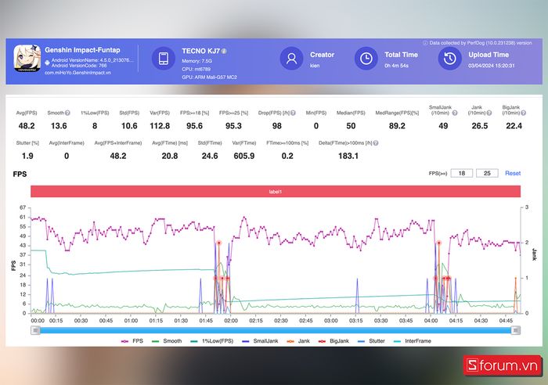Click Var(FTime) value 605.9
The width and height of the screenshot is (548, 385).
tap(244, 156)
